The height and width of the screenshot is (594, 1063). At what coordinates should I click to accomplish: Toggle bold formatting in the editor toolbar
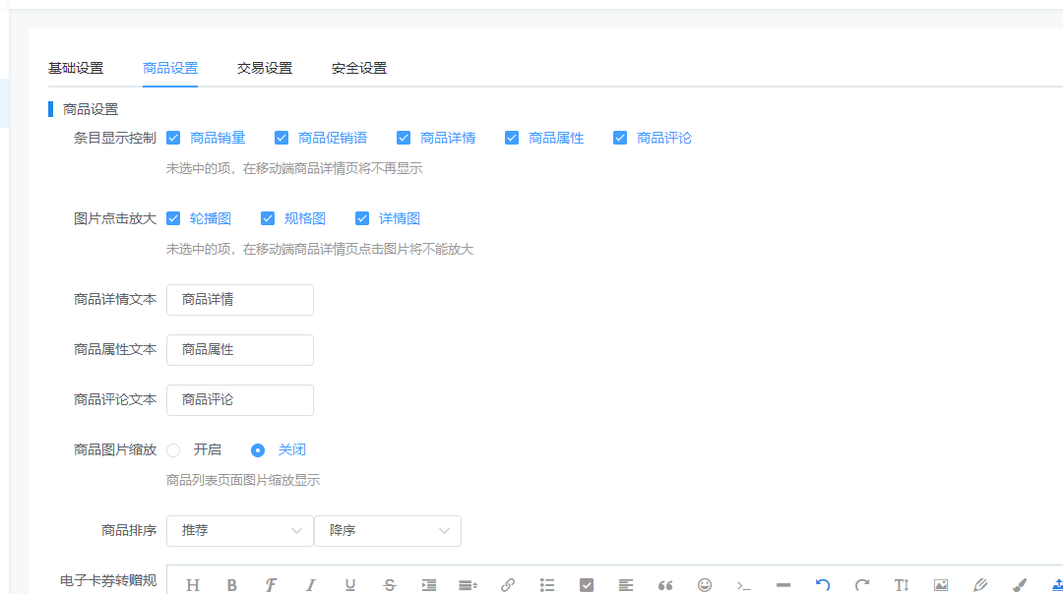pos(231,583)
